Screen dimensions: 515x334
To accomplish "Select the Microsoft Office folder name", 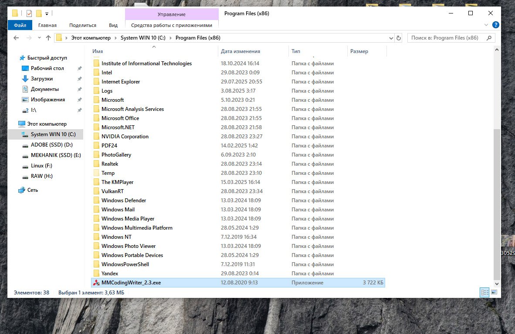I will click(120, 118).
